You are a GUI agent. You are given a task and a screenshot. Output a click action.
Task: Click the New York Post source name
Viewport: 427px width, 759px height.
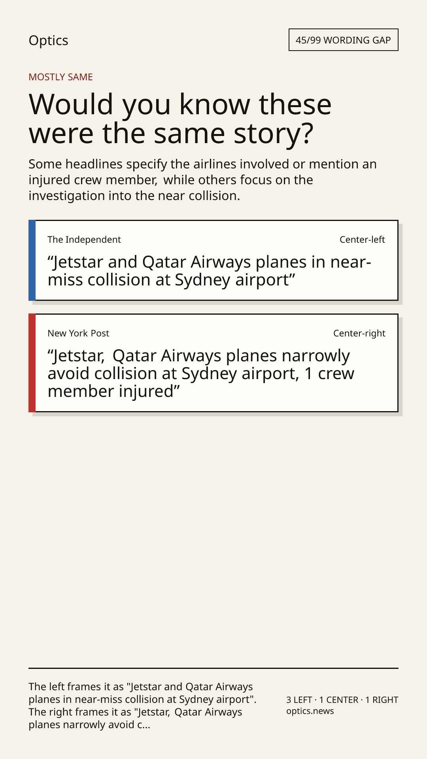tap(78, 333)
